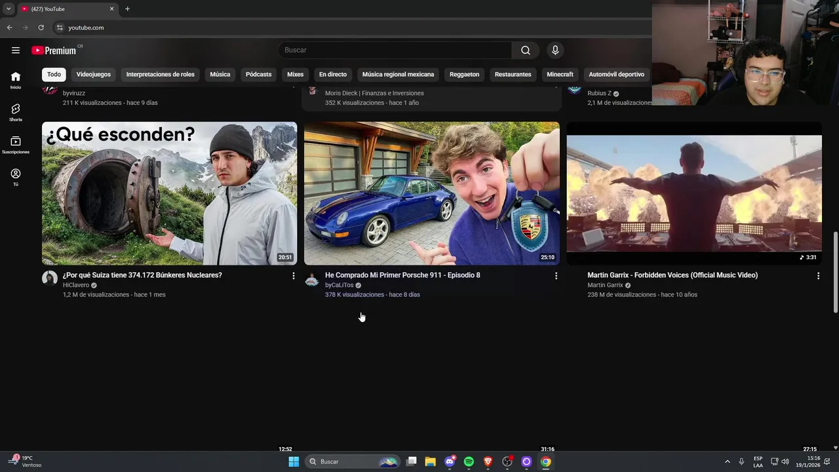The height and width of the screenshot is (472, 839).
Task: Click the search magnifier button
Action: click(526, 50)
